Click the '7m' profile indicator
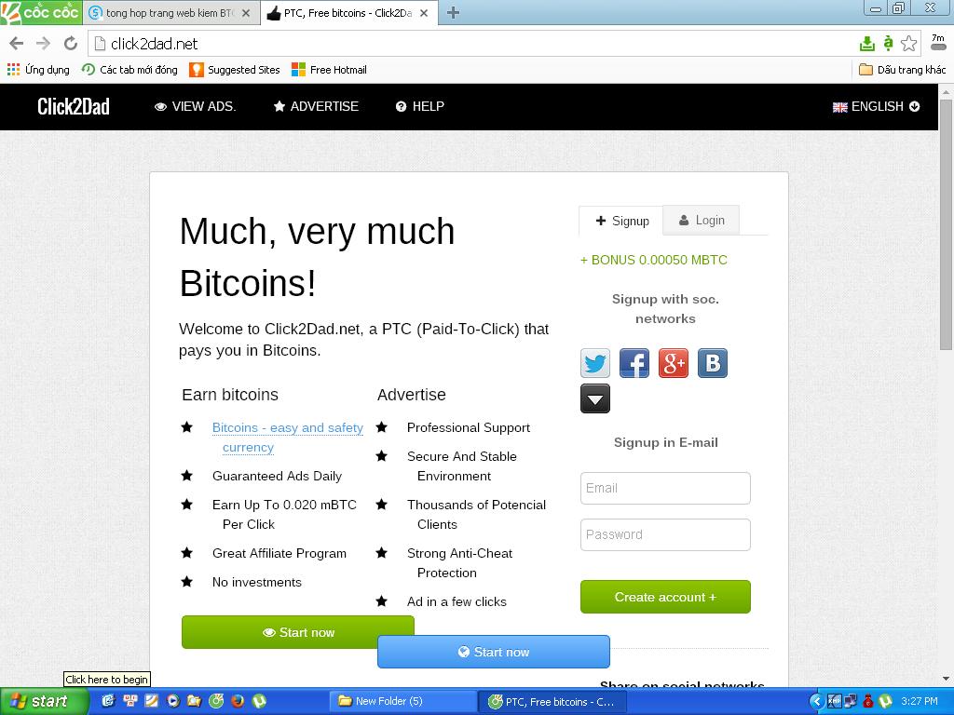The width and height of the screenshot is (954, 715). (x=938, y=43)
